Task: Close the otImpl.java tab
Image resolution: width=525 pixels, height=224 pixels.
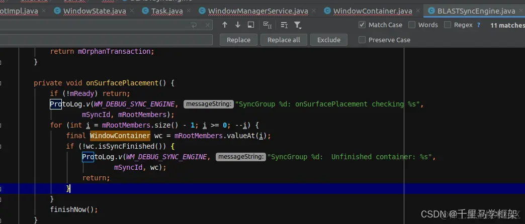Action: point(43,11)
